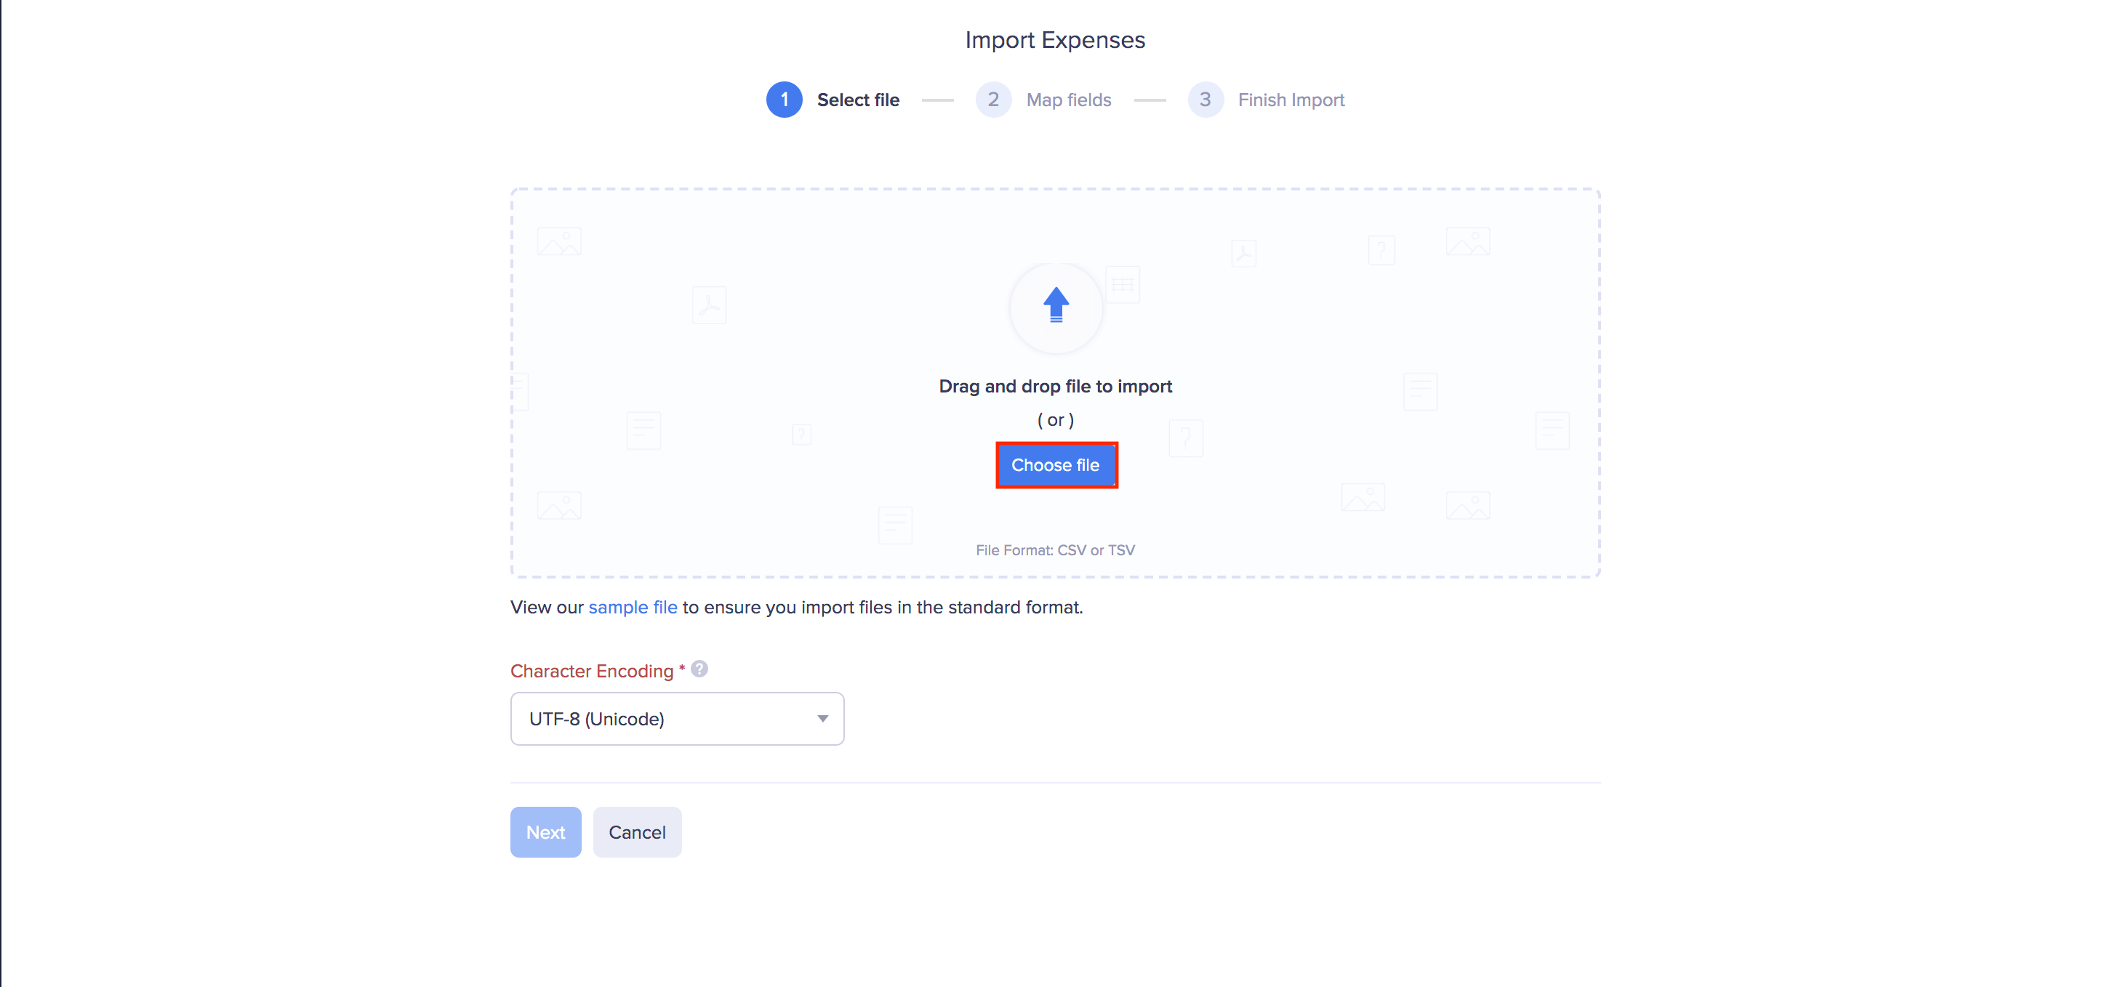Open the sample file link
This screenshot has height=987, width=2110.
[633, 607]
